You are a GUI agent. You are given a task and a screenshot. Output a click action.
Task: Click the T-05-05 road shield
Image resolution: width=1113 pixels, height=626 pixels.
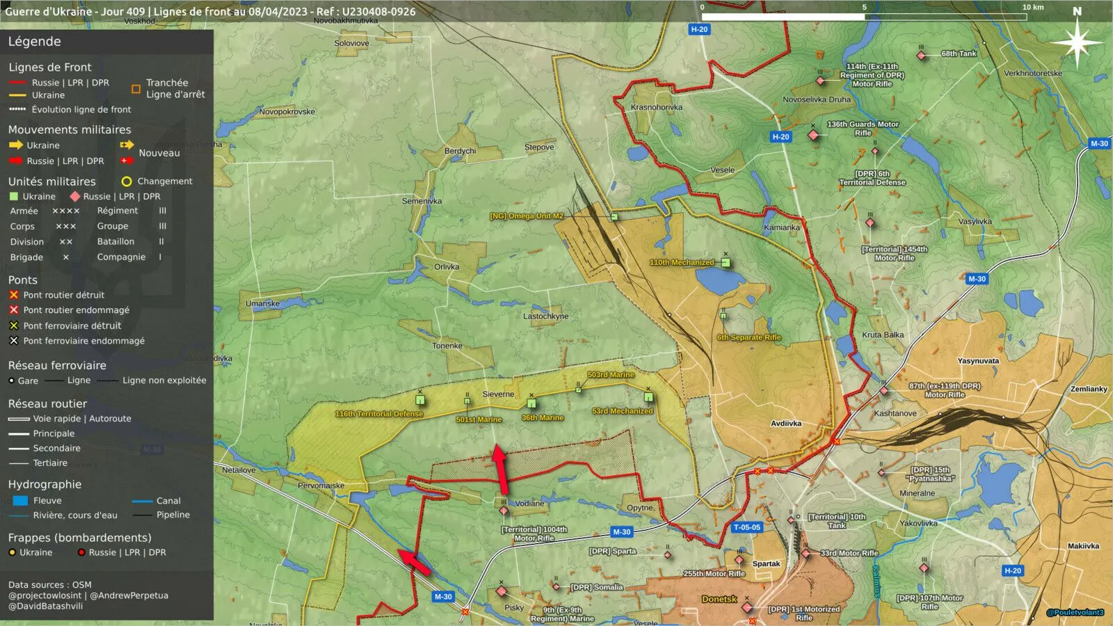(747, 527)
